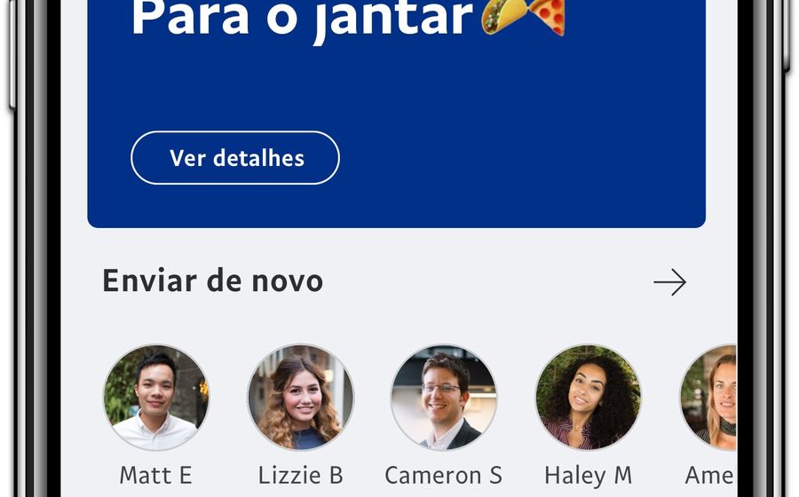Click the pizza slice emoji
The width and height of the screenshot is (799, 497).
[548, 17]
